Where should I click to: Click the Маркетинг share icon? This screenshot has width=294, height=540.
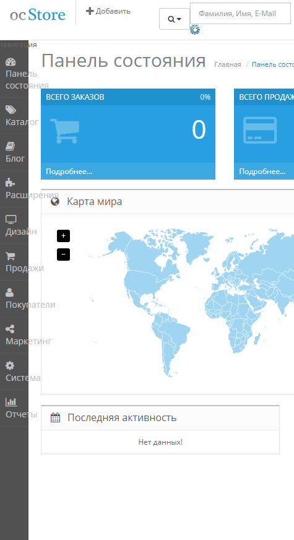click(x=10, y=329)
